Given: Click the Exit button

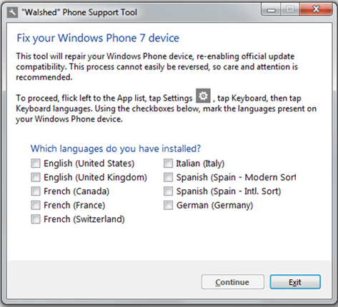Looking at the screenshot, I should click(x=295, y=282).
